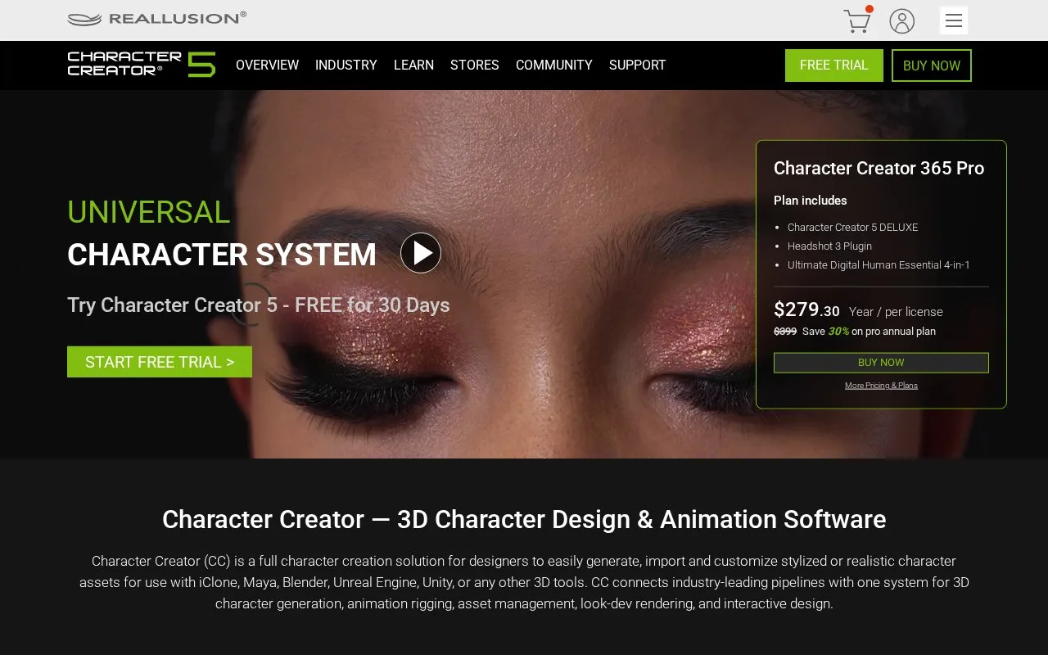Play the Universal Character System video
The height and width of the screenshot is (655, 1048).
421,253
